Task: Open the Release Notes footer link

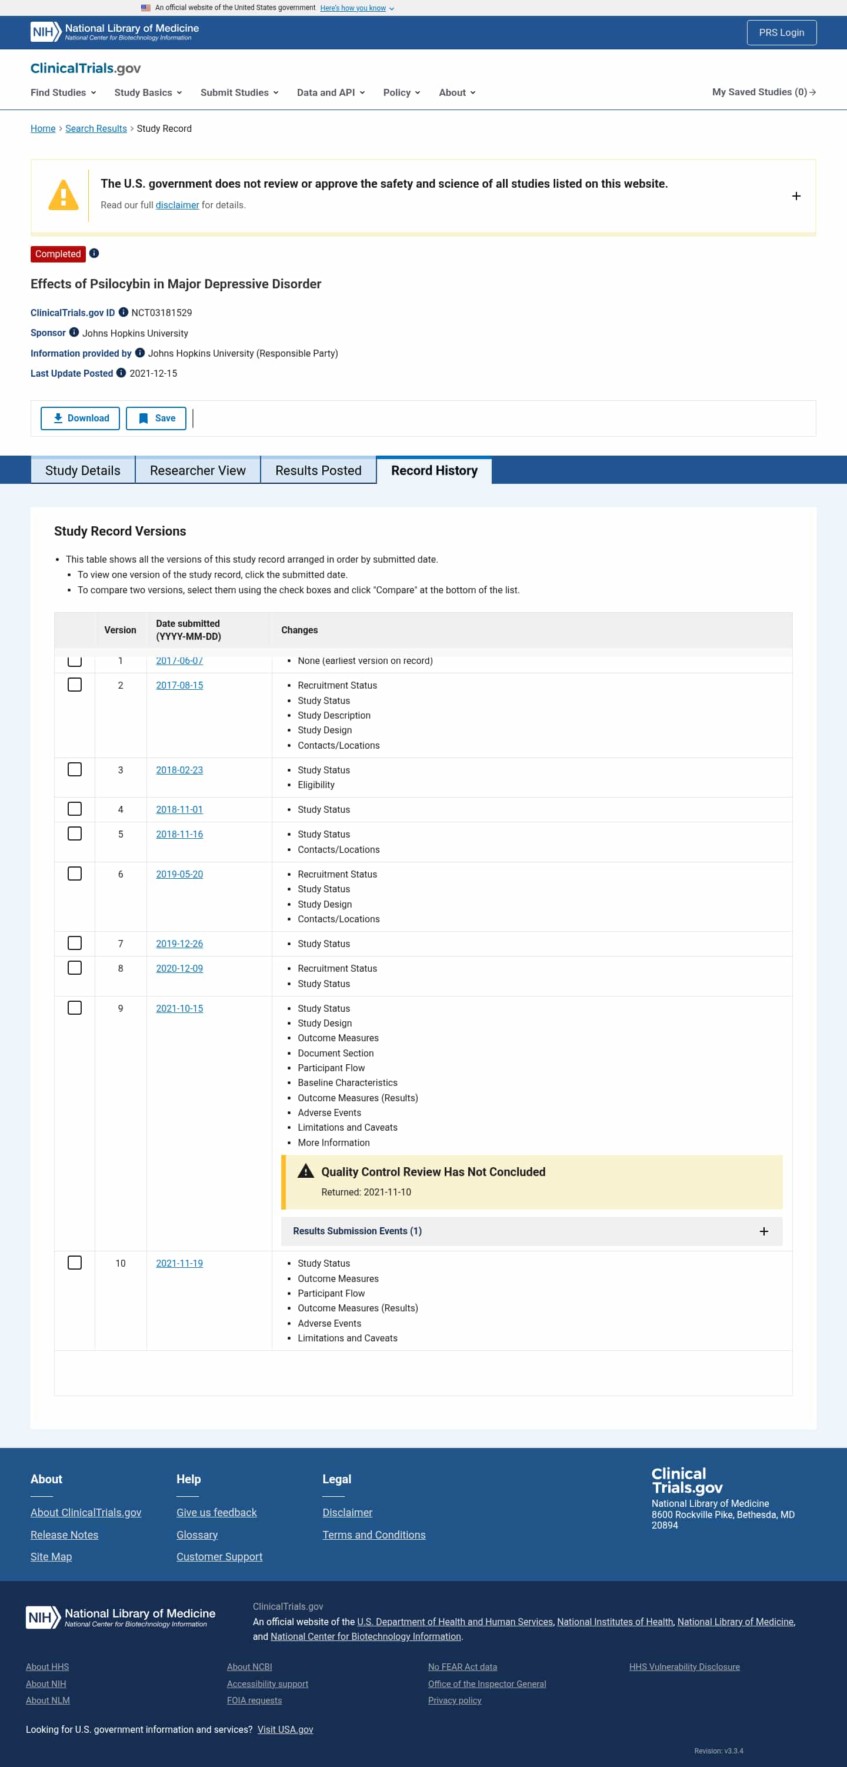Action: coord(65,1534)
